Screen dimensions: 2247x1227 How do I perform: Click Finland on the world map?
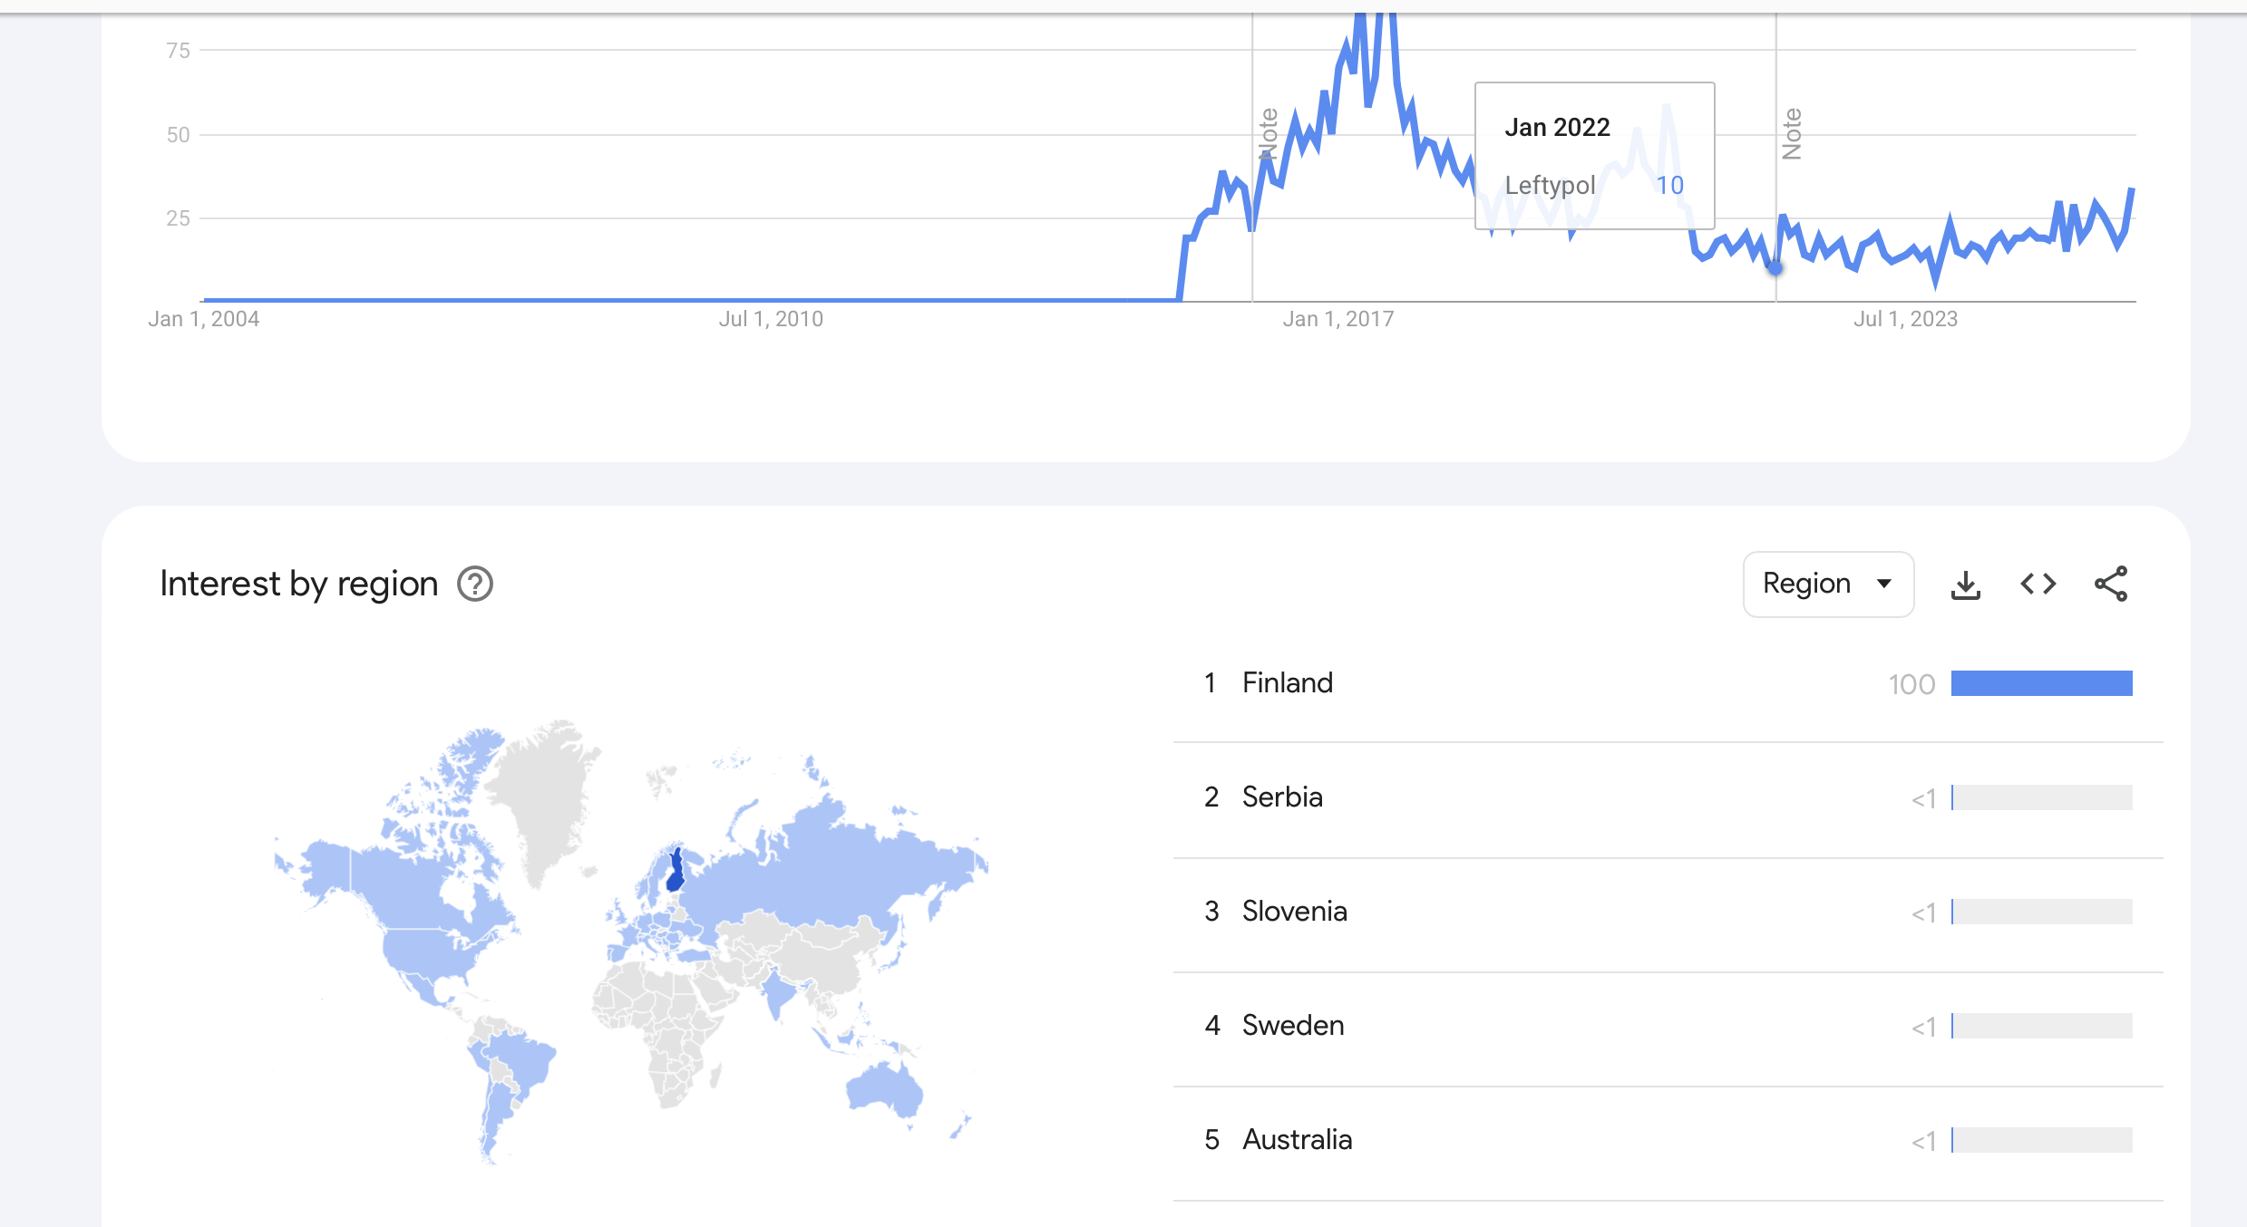point(676,872)
